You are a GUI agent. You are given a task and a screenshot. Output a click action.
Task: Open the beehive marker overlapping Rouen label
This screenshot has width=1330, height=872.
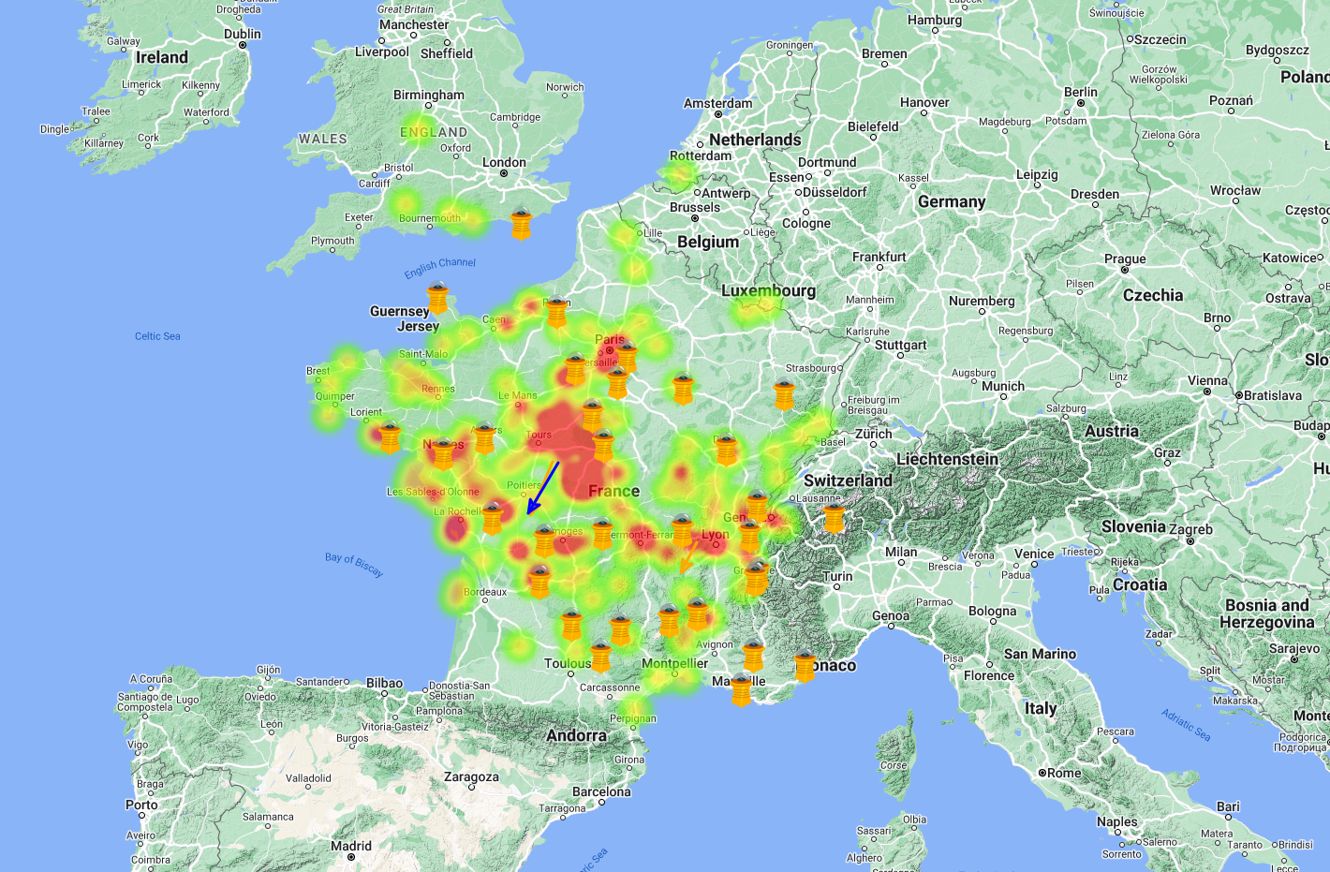[x=557, y=312]
